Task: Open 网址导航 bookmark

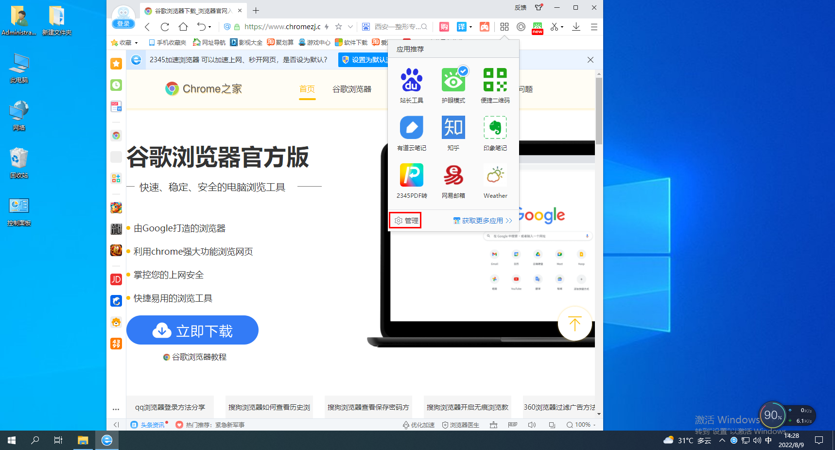Action: click(209, 43)
